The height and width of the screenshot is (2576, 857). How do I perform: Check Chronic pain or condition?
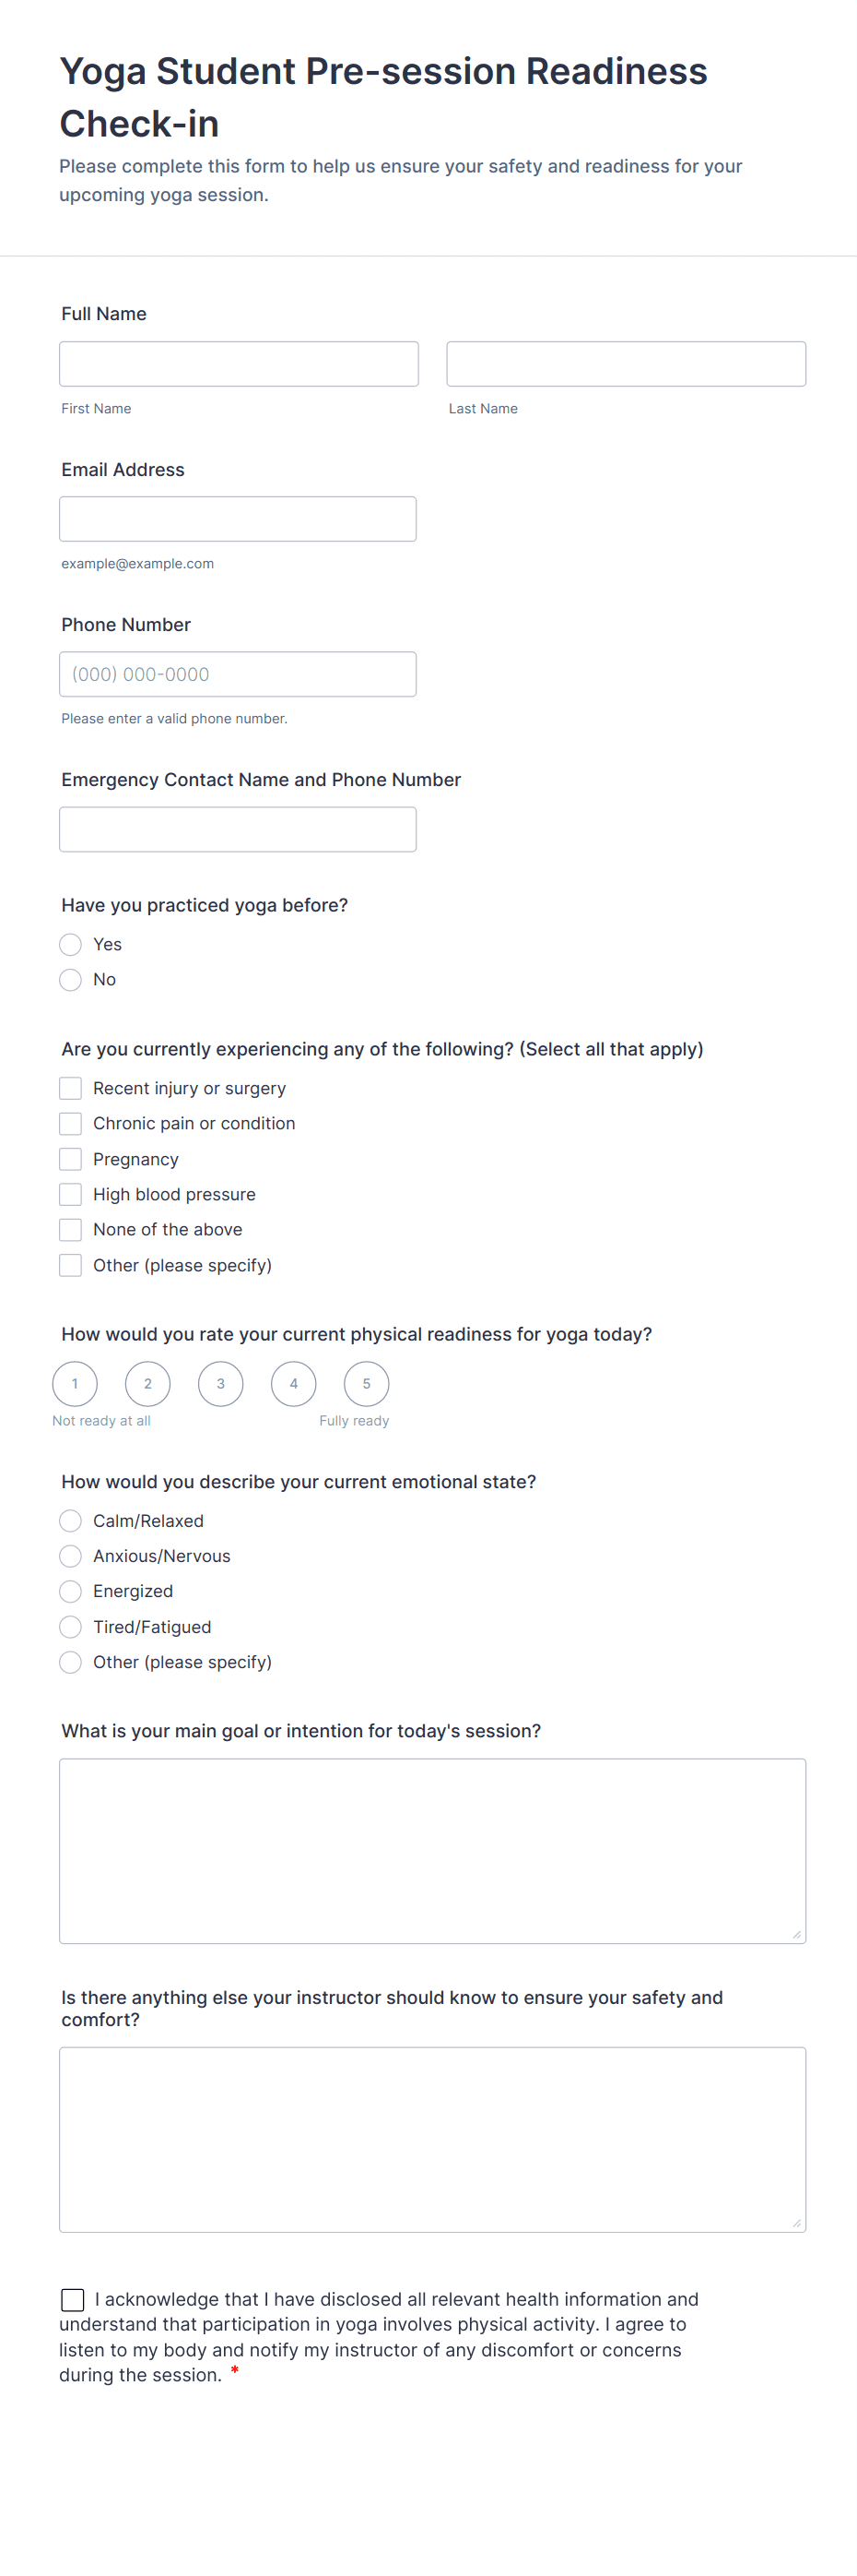70,1123
